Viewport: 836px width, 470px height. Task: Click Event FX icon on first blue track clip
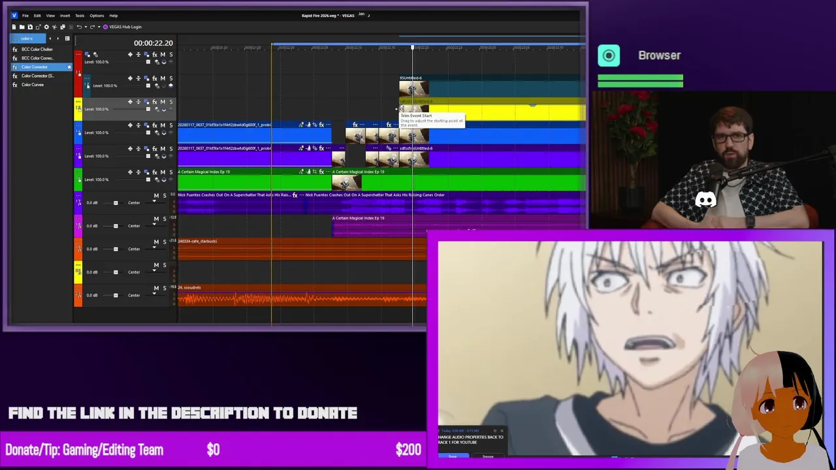click(x=321, y=125)
